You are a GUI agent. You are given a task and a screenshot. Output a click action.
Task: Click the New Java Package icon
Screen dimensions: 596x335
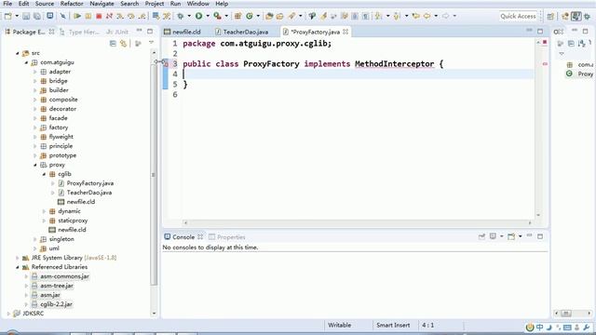pyautogui.click(x=238, y=16)
